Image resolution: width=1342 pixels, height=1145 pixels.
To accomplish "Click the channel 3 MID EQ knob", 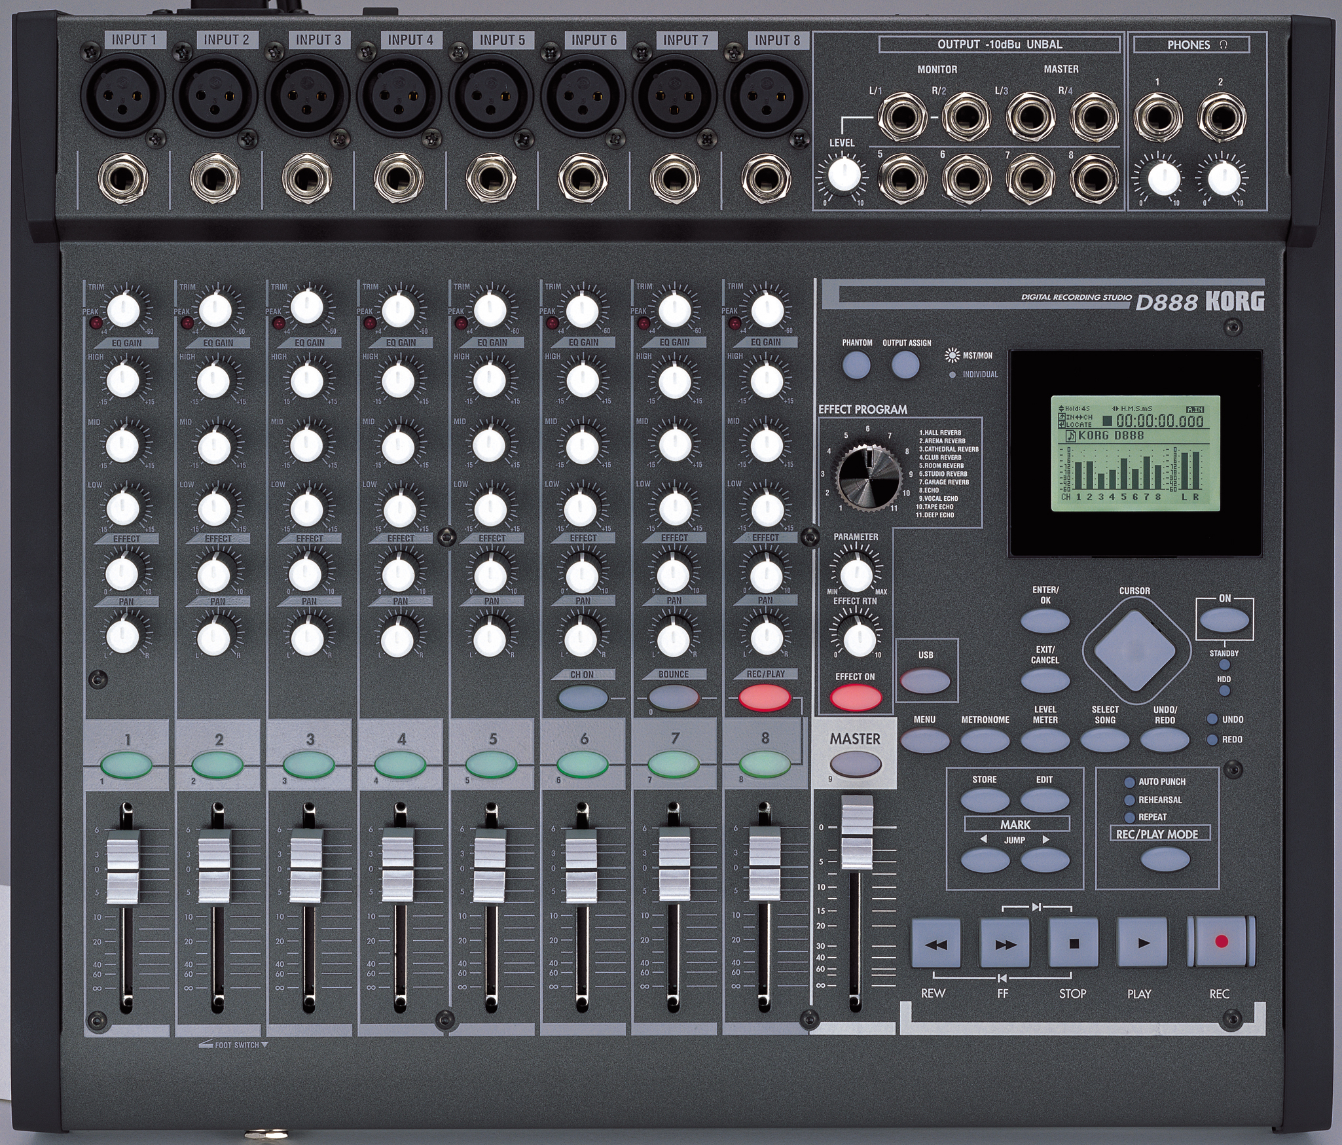I will tap(306, 445).
